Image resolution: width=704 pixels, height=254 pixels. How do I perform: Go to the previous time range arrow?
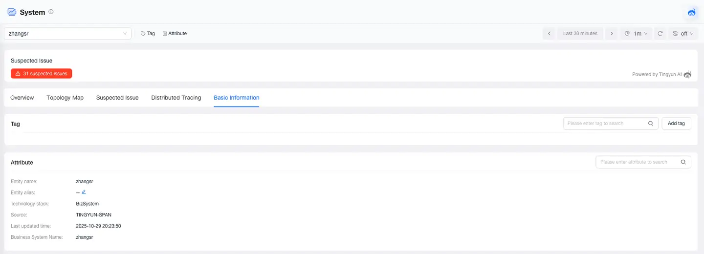point(549,34)
